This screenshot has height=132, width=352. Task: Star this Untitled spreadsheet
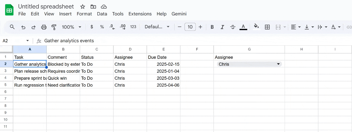[82, 7]
